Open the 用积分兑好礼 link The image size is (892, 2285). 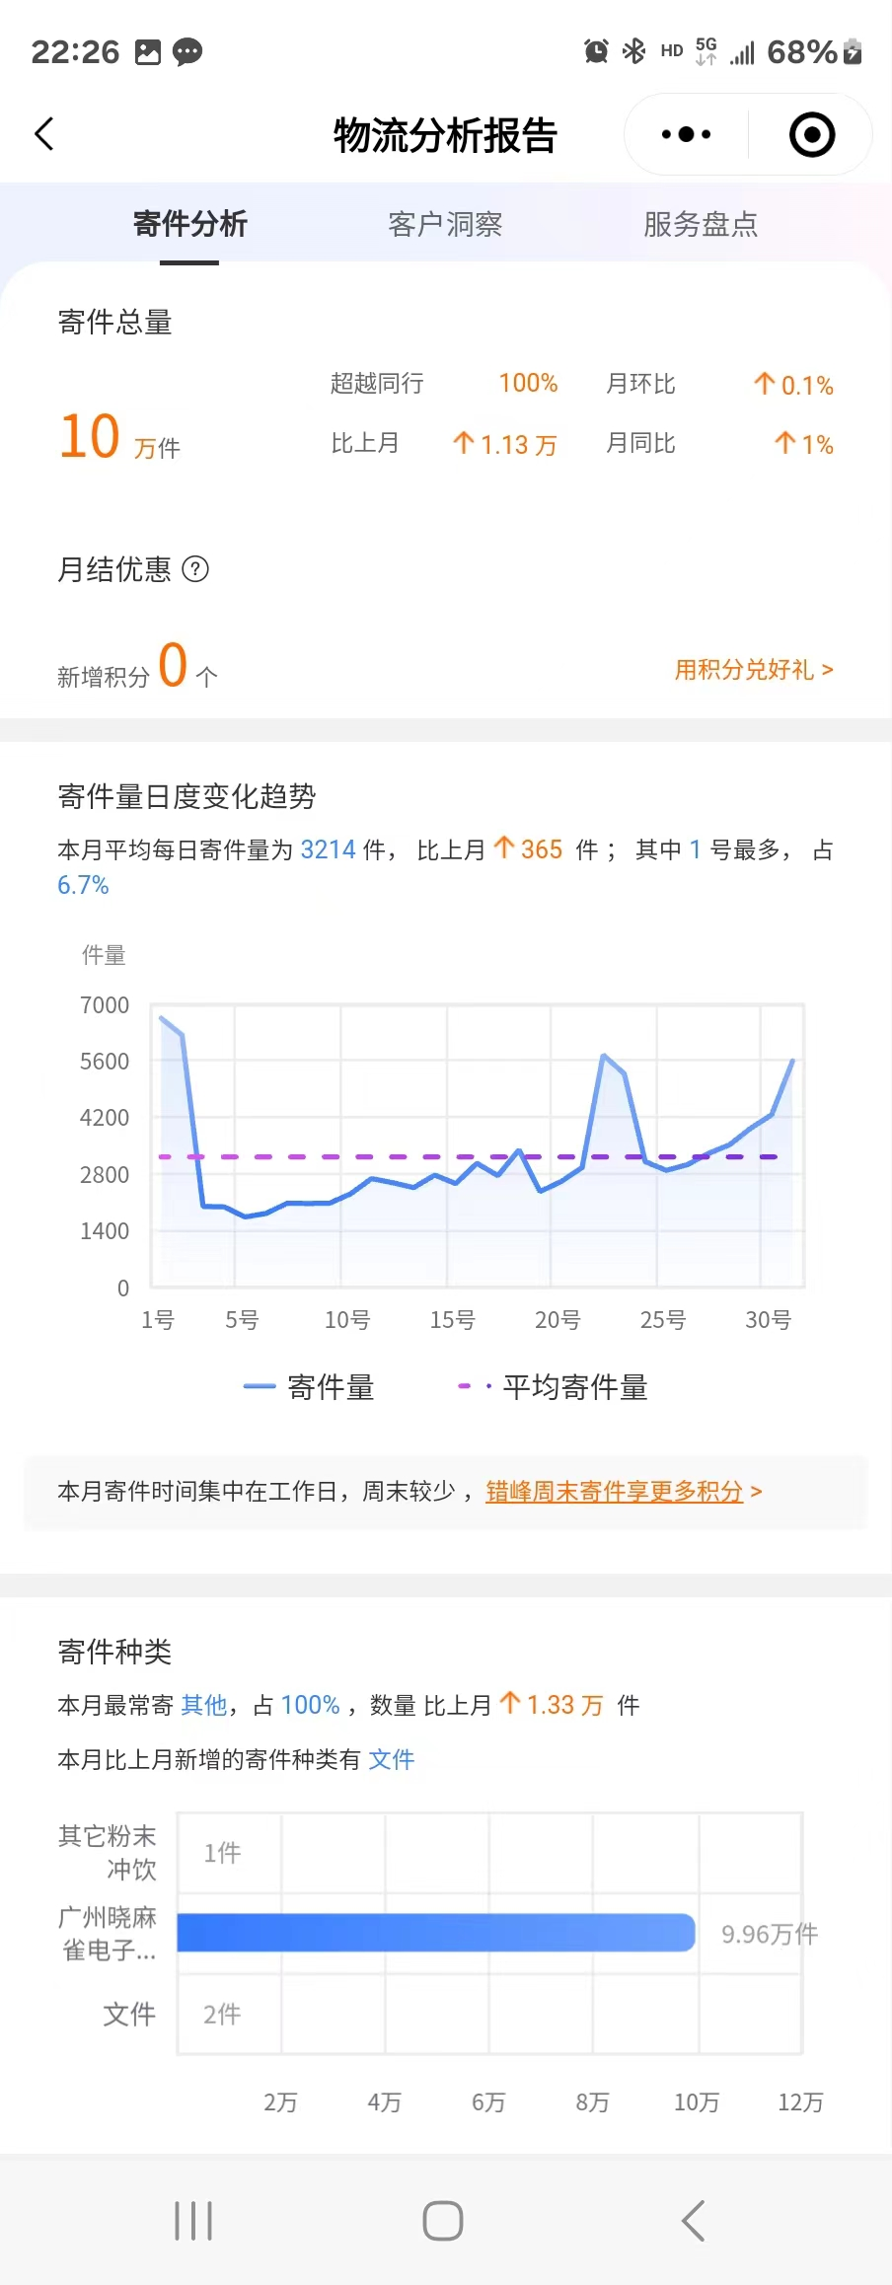coord(754,670)
